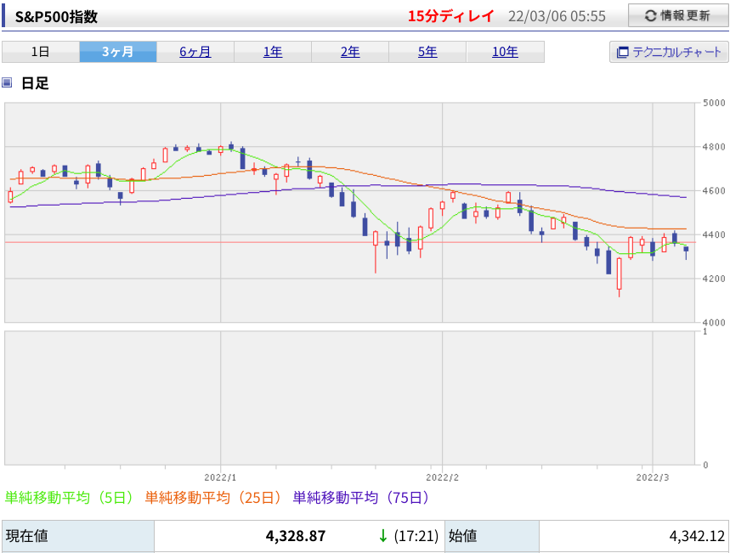730x553 pixels.
Task: Select the 3ヶ月 chart period tab
Action: click(x=118, y=52)
